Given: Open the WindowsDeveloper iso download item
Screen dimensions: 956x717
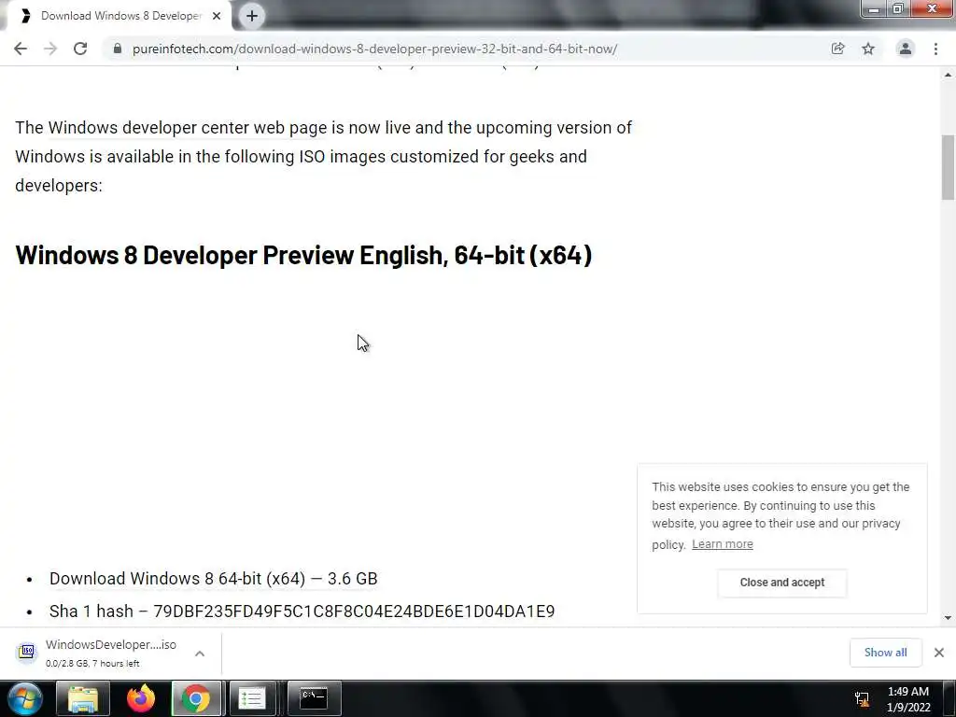Looking at the screenshot, I should pos(110,653).
